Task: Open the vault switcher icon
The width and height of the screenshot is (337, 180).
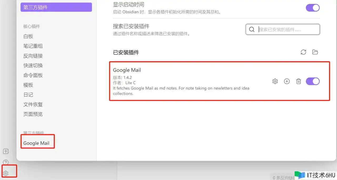Action: click(x=6, y=151)
